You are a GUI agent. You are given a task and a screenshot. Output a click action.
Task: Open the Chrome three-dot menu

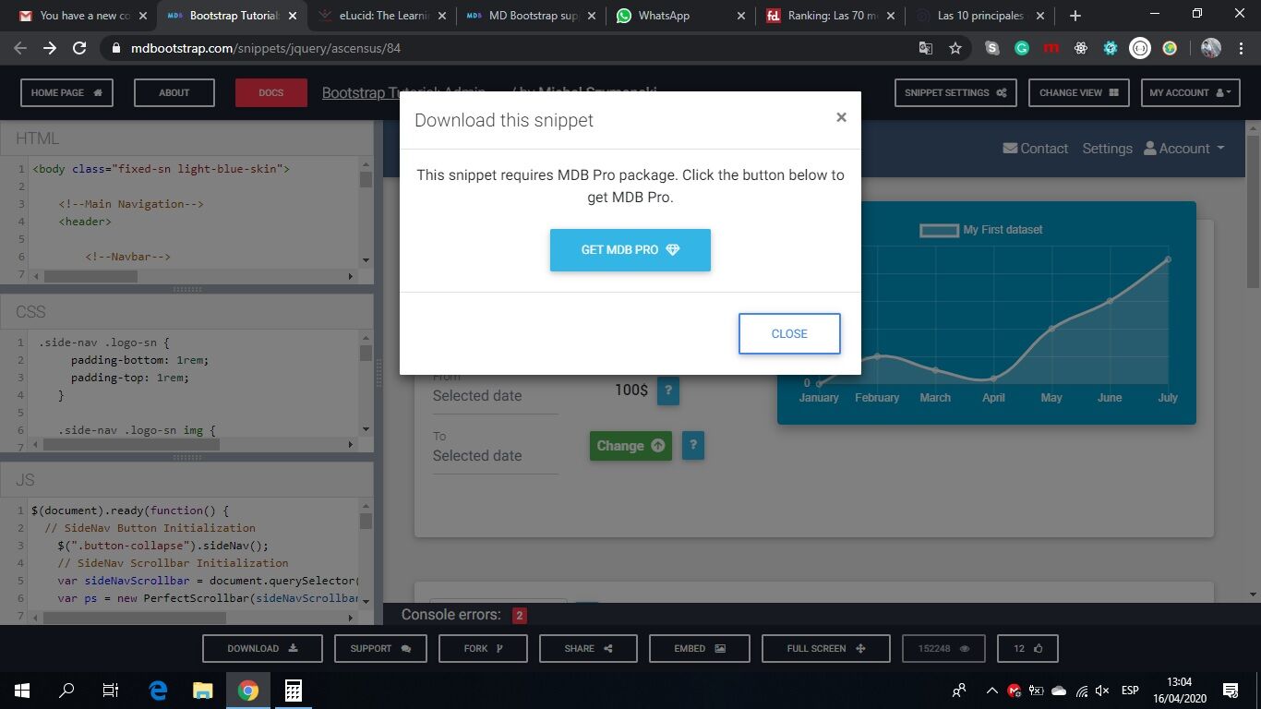click(x=1240, y=48)
